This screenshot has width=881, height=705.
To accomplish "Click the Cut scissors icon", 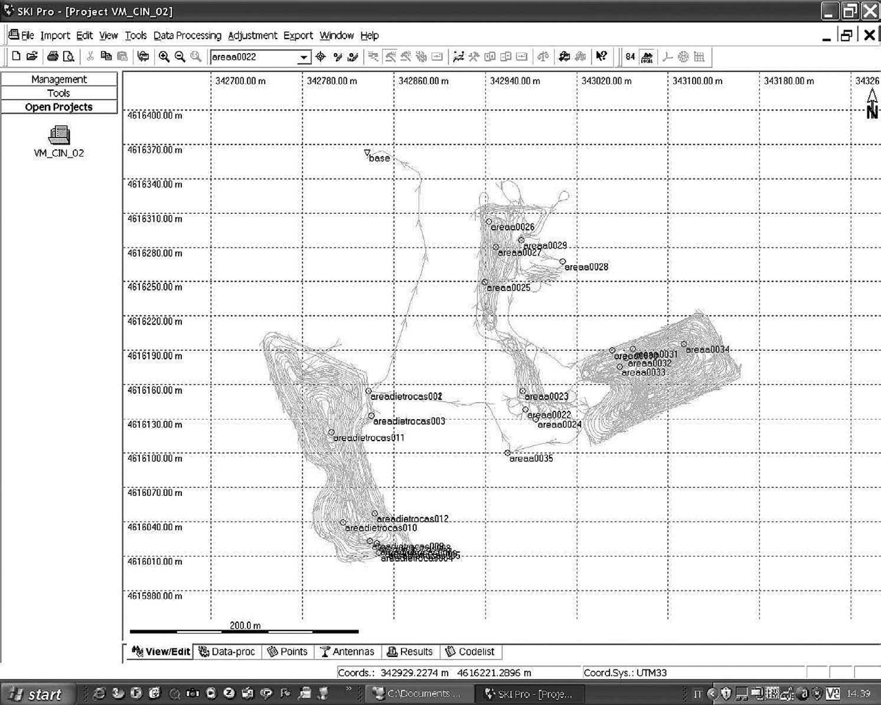I will 90,56.
